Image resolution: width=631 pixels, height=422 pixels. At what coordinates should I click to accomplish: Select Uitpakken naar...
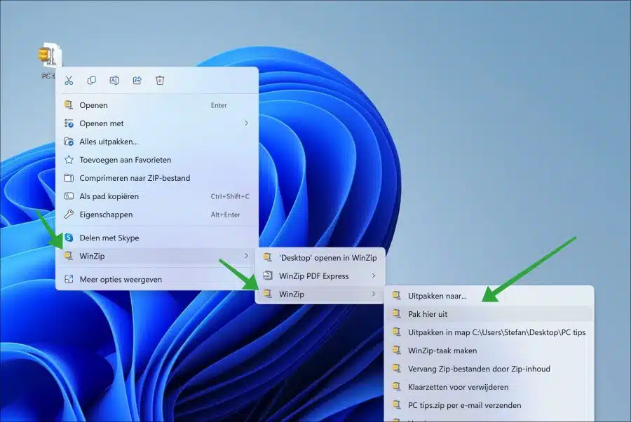coord(489,296)
